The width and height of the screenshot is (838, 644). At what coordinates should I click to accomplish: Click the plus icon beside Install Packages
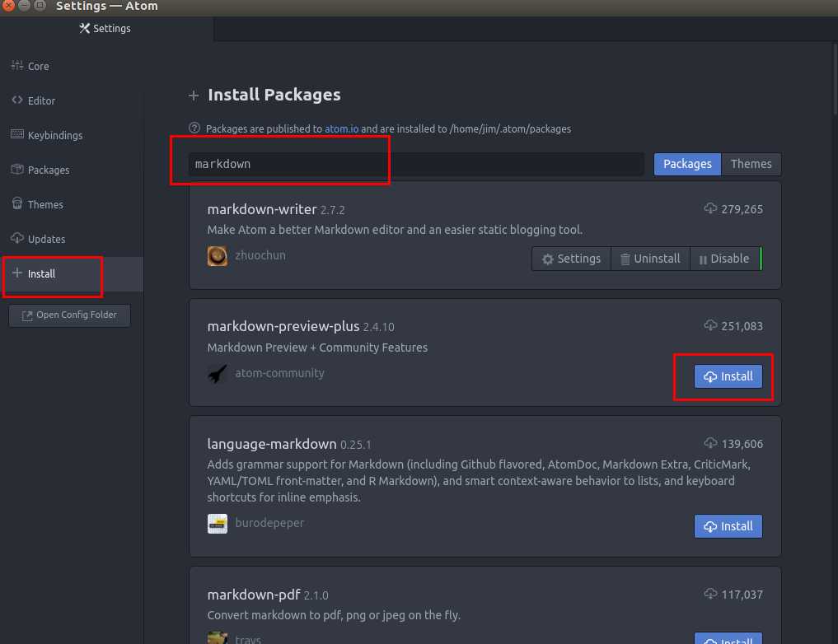[194, 96]
